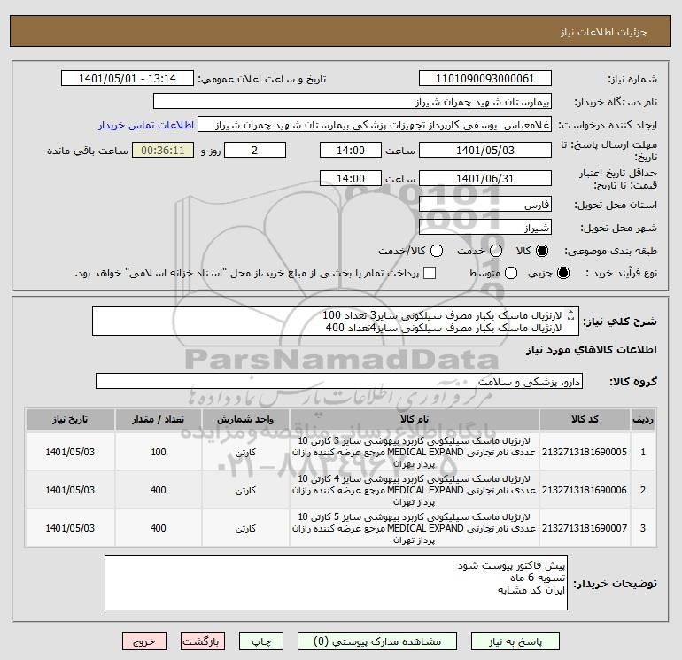The height and width of the screenshot is (660, 682).
Task: Click the price validity date 1401/06/31 field
Action: 485,179
